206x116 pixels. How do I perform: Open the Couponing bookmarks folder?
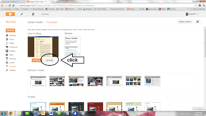point(6,9)
